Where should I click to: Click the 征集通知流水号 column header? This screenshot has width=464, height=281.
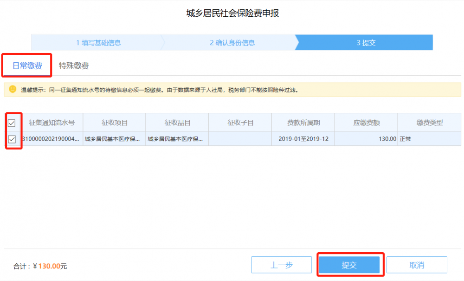click(x=52, y=123)
